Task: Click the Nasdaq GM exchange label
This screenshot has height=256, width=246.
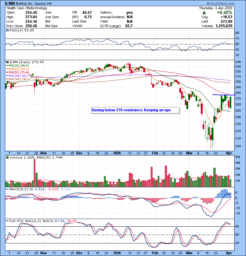Action: 43,3
